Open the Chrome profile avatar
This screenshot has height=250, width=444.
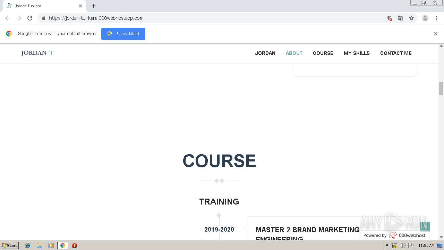(x=425, y=18)
